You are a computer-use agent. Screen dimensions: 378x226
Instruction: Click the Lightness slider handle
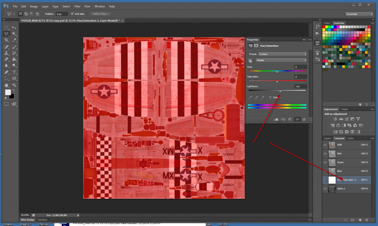click(x=280, y=91)
